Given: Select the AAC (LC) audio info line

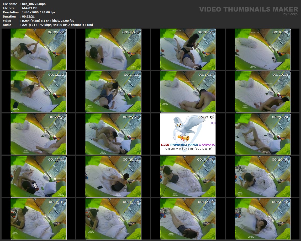Looking at the screenshot, I should pyautogui.click(x=57, y=25).
